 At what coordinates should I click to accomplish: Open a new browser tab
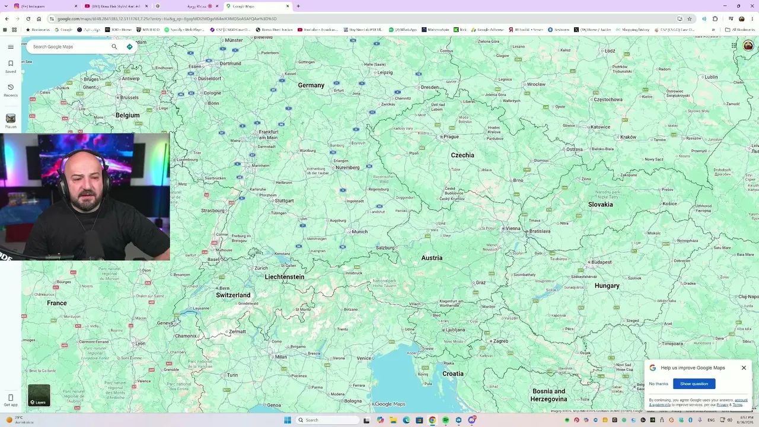tap(298, 6)
